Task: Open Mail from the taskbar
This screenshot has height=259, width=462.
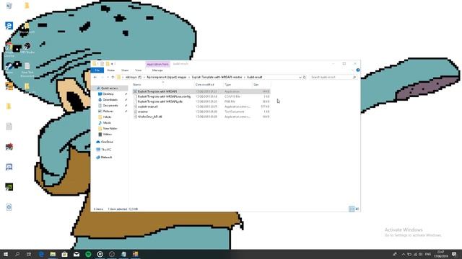Action: pyautogui.click(x=77, y=254)
